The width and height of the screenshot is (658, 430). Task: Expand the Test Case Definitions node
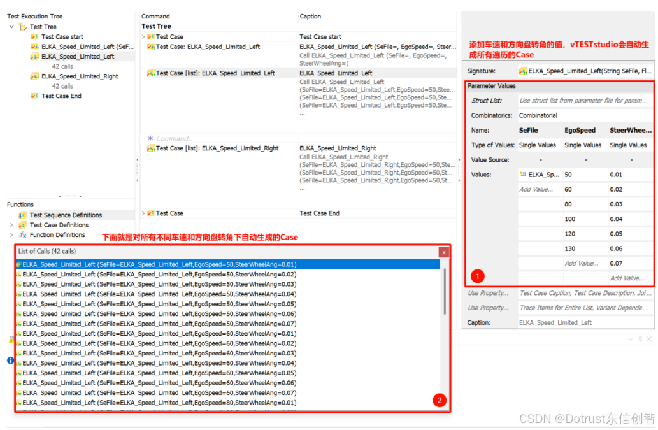(11, 226)
